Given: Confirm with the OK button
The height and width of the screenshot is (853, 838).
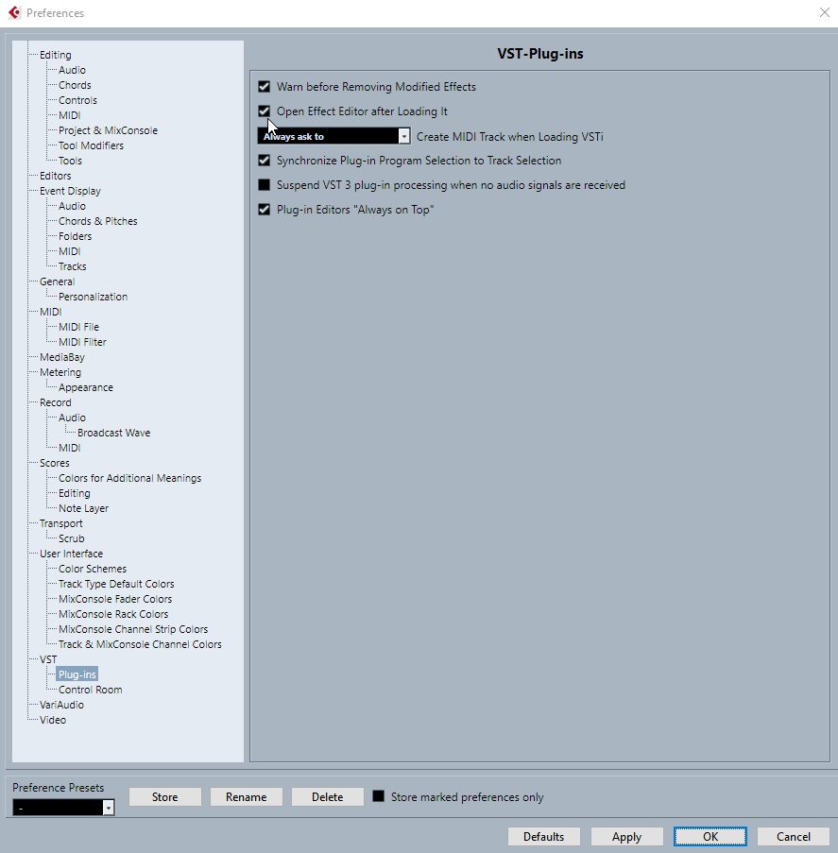Looking at the screenshot, I should click(710, 837).
